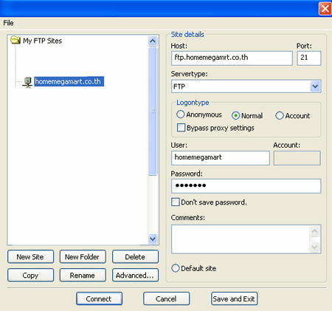Viewport: 332px width, 311px height.
Task: Click the Rename button
Action: click(x=83, y=275)
